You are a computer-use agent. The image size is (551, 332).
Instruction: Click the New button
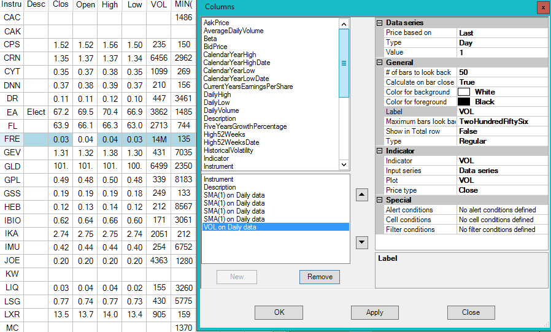tap(237, 277)
